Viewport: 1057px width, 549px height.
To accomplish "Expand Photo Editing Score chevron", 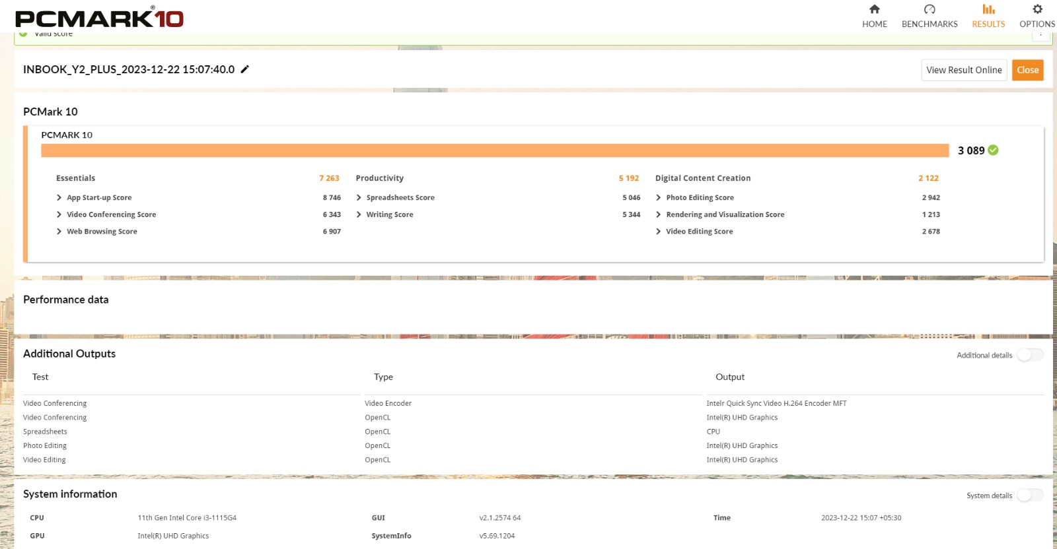I will 659,197.
